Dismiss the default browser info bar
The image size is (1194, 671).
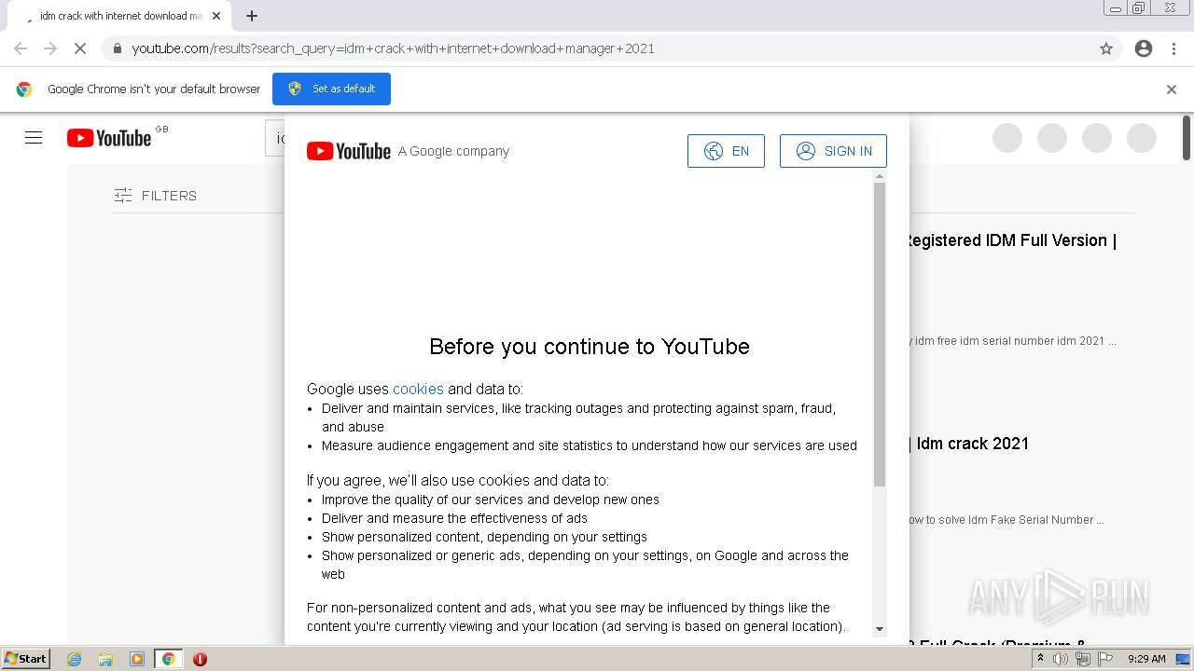pyautogui.click(x=1172, y=89)
